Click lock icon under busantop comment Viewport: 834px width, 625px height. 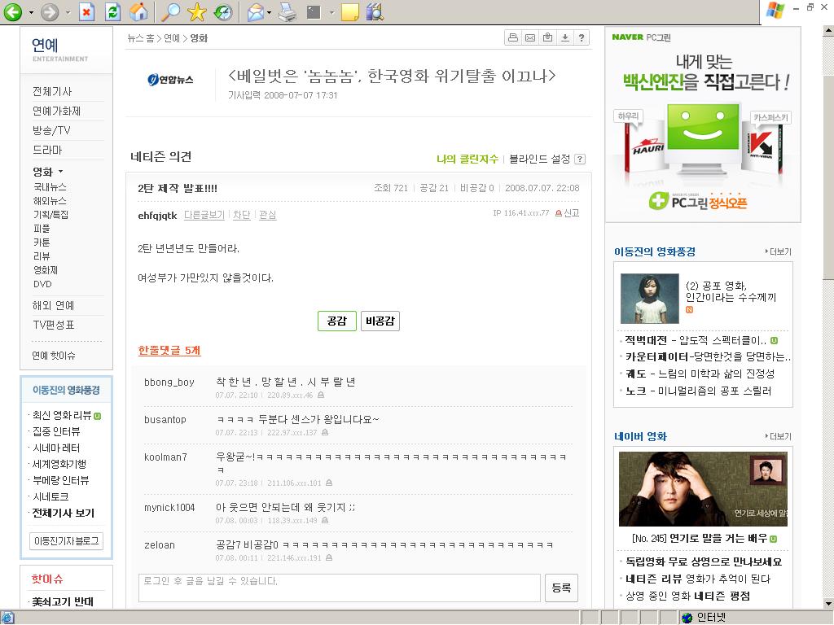pyautogui.click(x=325, y=432)
